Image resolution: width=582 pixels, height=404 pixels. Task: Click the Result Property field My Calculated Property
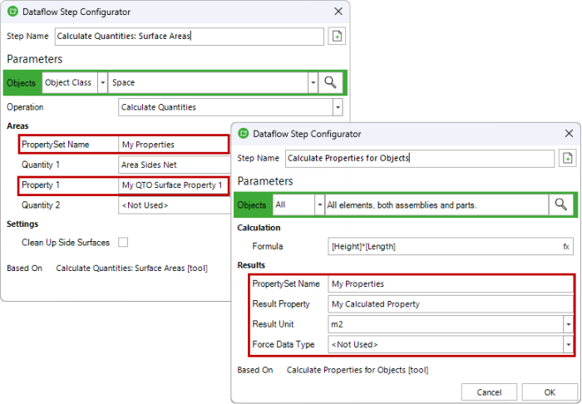click(x=451, y=304)
